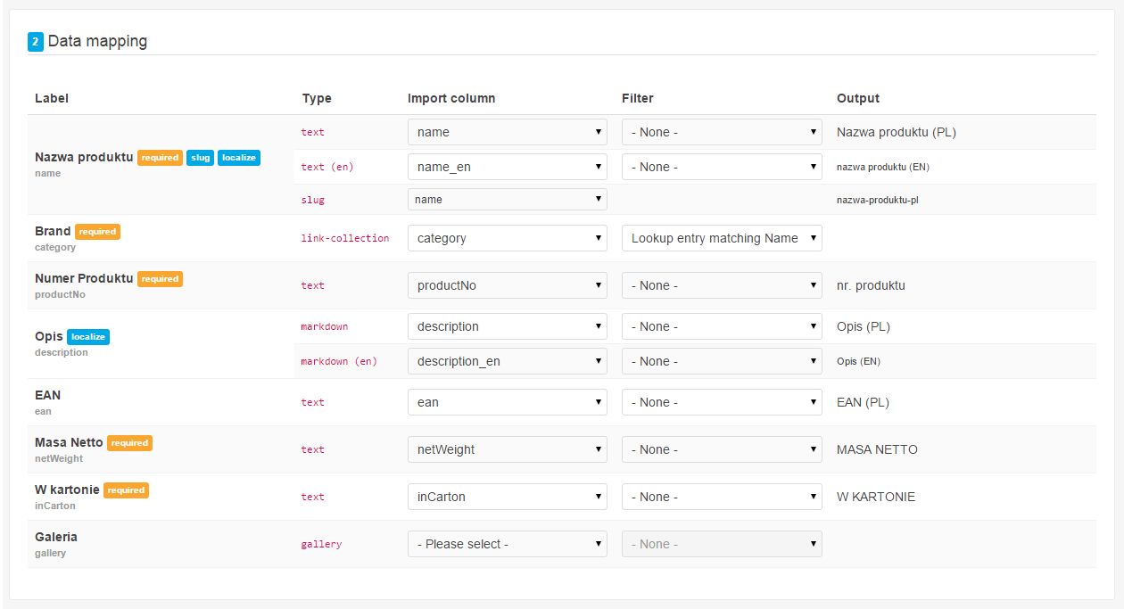
Task: Click the 'Data mapping' section heading
Action: 98,41
